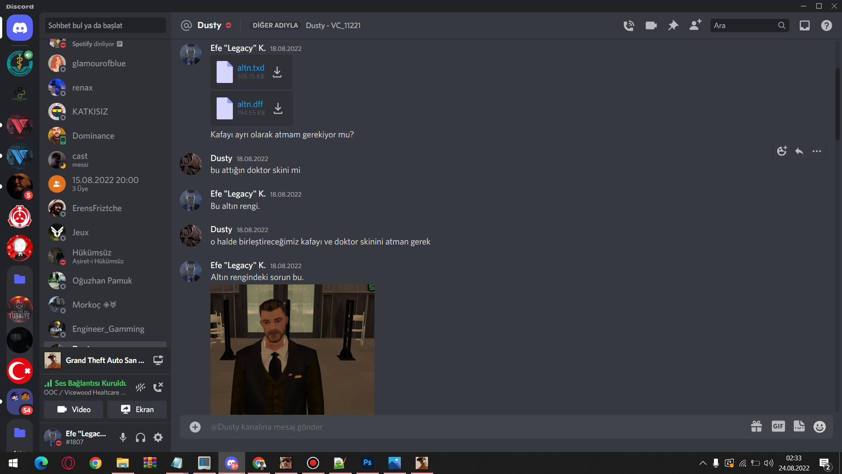Start a voice call with Dusty
842x474 pixels.
coord(629,25)
